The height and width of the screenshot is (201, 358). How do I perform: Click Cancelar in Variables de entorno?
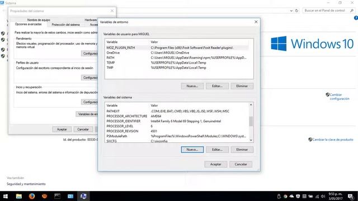(x=241, y=164)
